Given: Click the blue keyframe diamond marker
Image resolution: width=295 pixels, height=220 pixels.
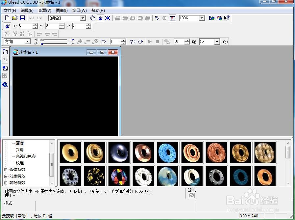Looking at the screenshot, I should [x=42, y=44].
